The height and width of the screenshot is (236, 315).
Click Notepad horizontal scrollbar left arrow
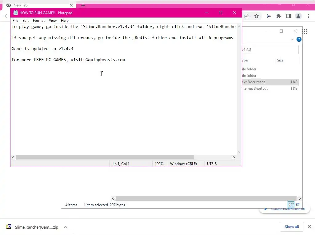[x=13, y=157]
